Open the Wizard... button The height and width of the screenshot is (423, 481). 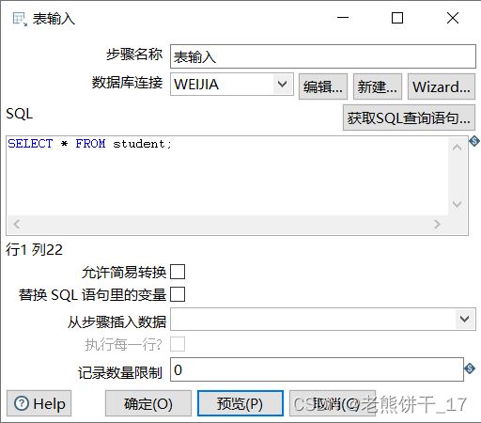(x=442, y=86)
